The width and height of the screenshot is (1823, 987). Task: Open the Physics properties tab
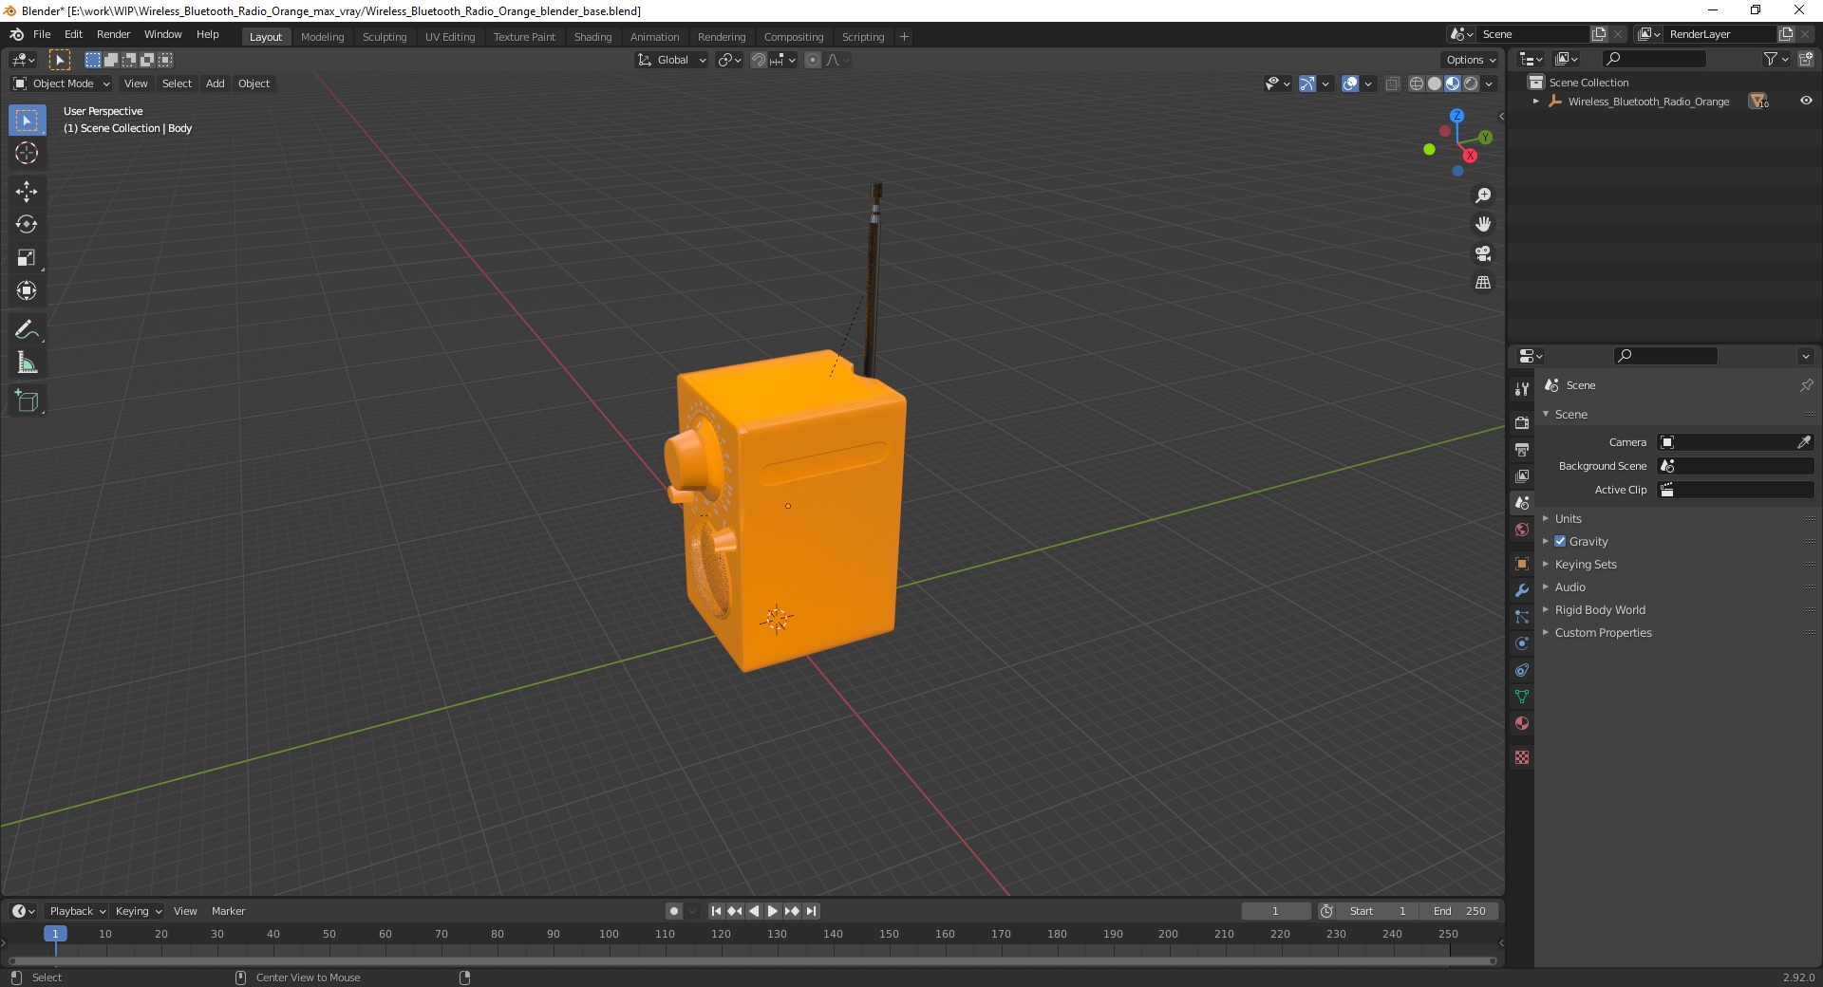[x=1522, y=643]
